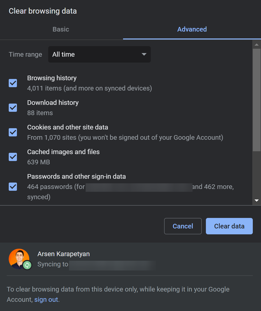Screen dimensions: 261x311
Task: Change the Time range selection
Action: (99, 54)
